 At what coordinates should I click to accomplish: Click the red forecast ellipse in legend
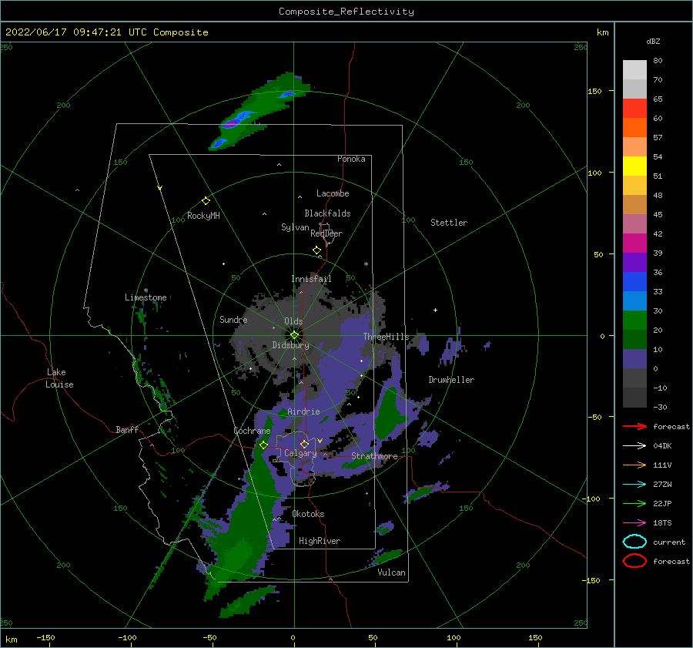click(634, 561)
